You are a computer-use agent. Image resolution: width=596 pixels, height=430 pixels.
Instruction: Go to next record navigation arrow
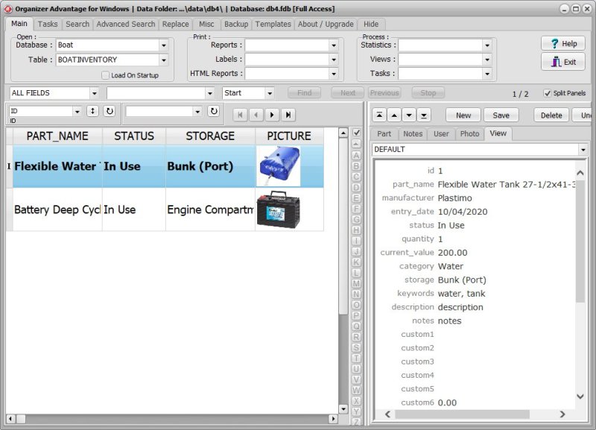click(272, 115)
